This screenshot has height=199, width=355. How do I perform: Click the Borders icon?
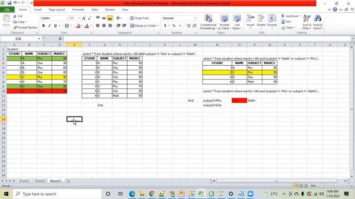tap(67, 26)
